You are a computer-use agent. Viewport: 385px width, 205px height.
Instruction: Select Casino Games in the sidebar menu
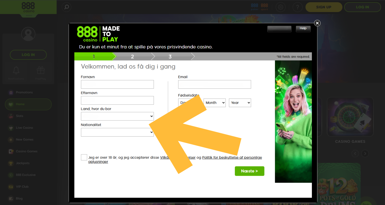pyautogui.click(x=27, y=151)
